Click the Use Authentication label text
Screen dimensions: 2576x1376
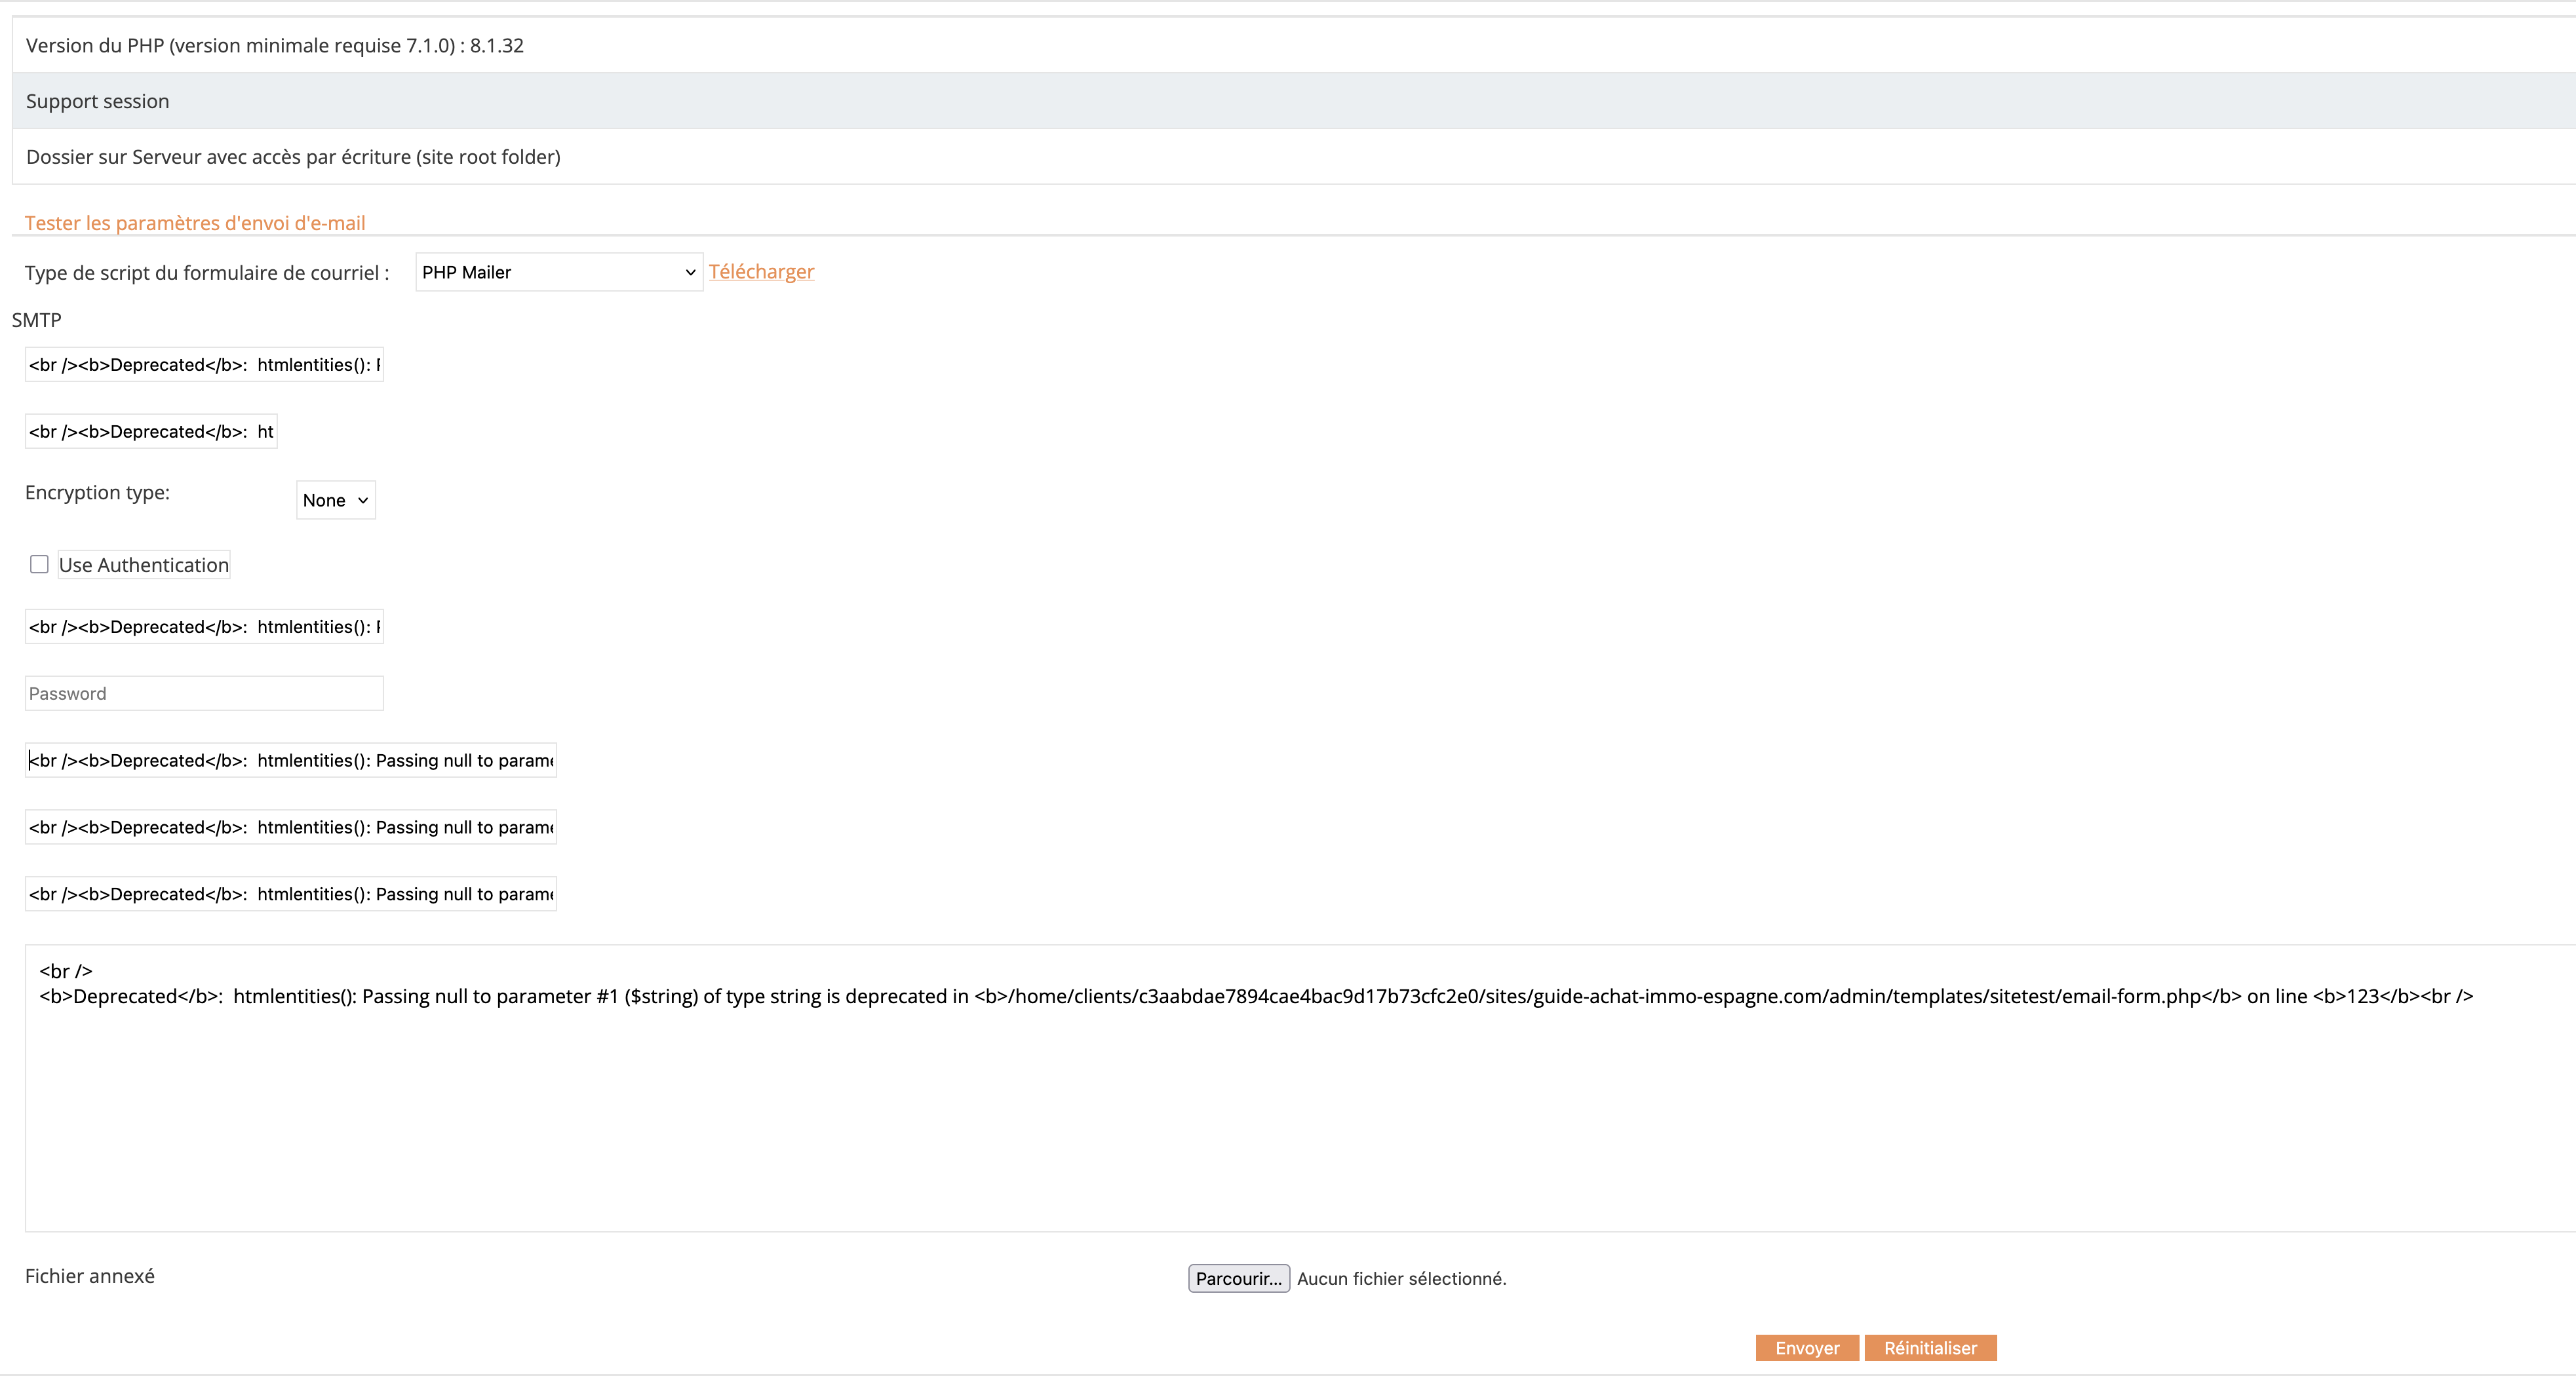click(144, 565)
